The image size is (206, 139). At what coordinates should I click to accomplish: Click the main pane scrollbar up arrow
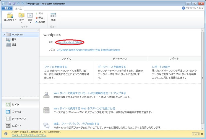tap(202, 30)
